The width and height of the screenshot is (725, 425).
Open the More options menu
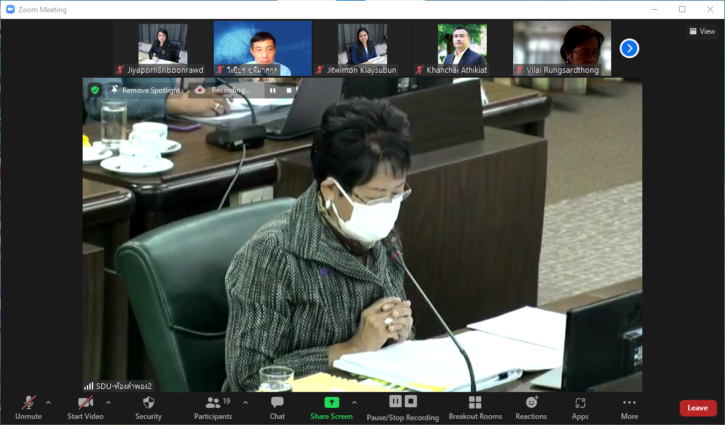click(x=629, y=408)
